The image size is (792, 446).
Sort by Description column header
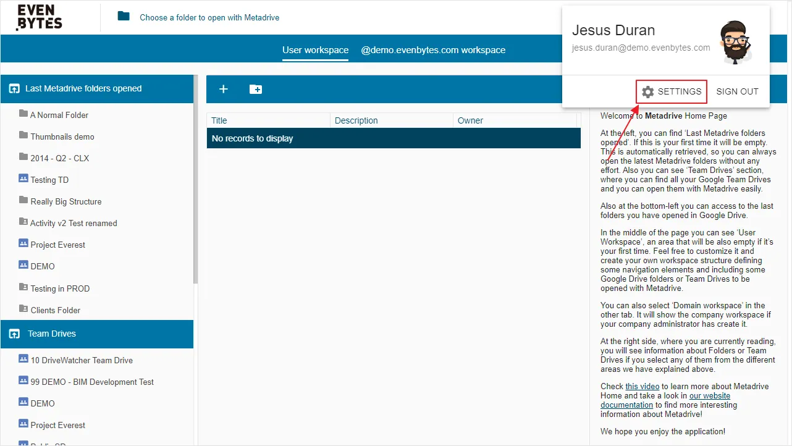click(x=392, y=120)
